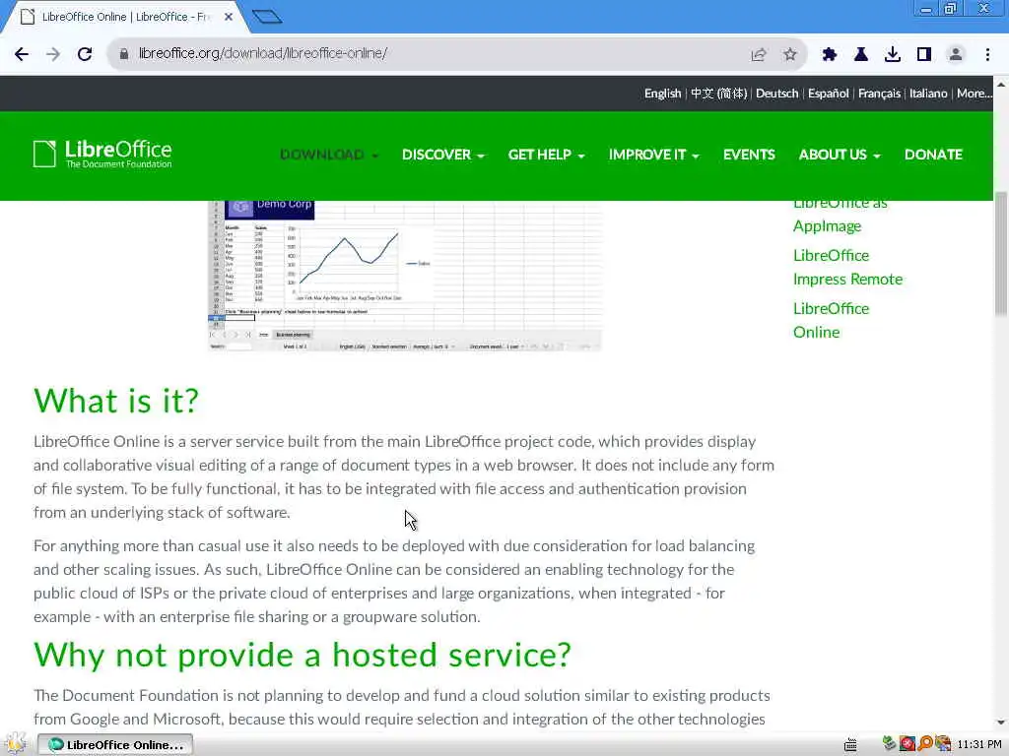Switch language to English
The height and width of the screenshot is (756, 1009).
coord(662,94)
